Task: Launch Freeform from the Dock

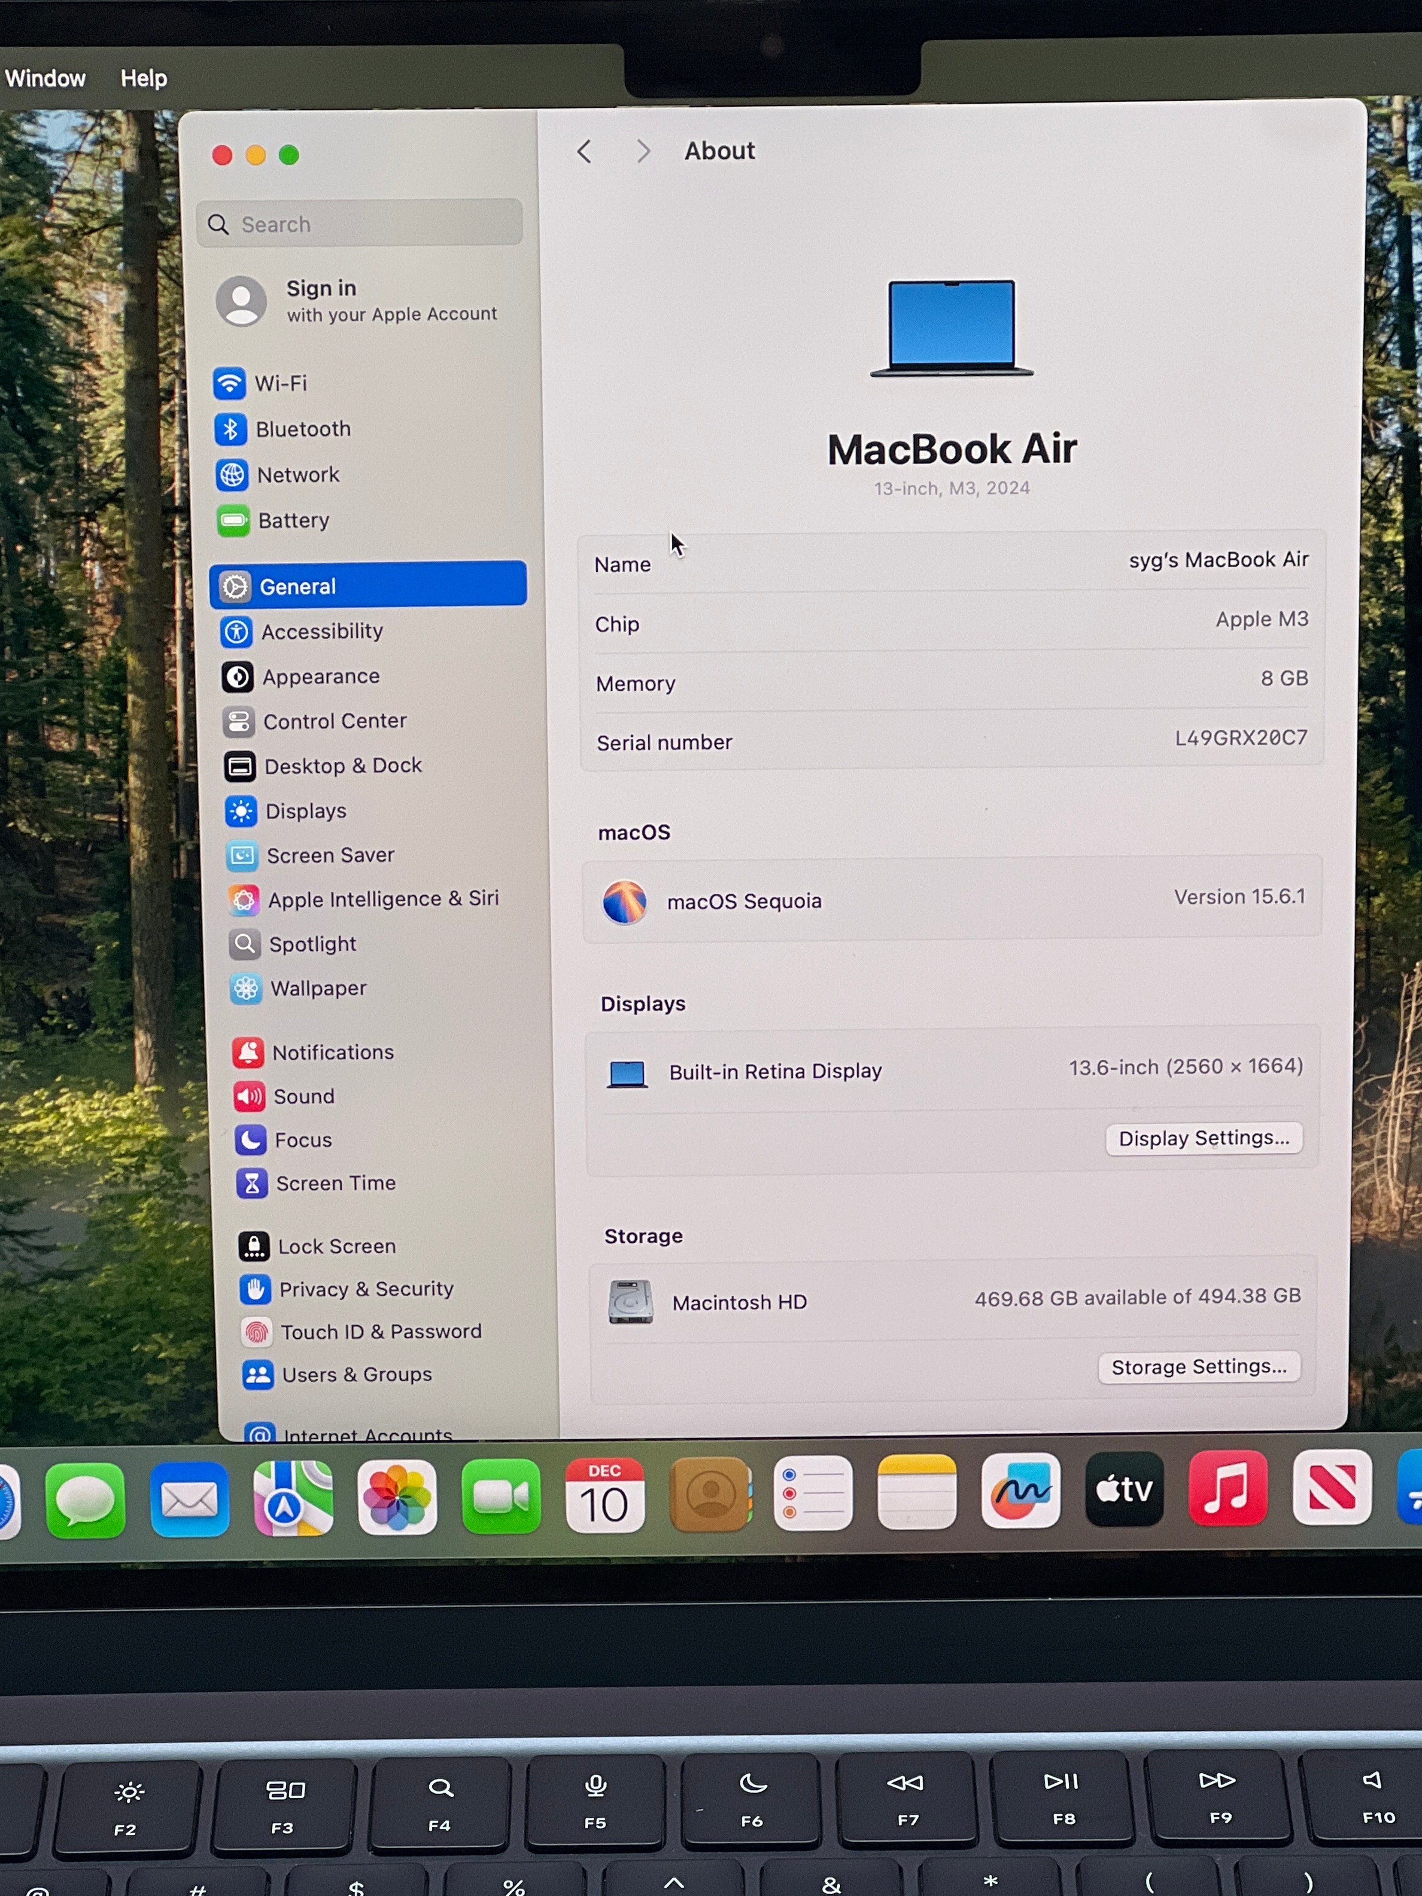Action: [x=1020, y=1491]
